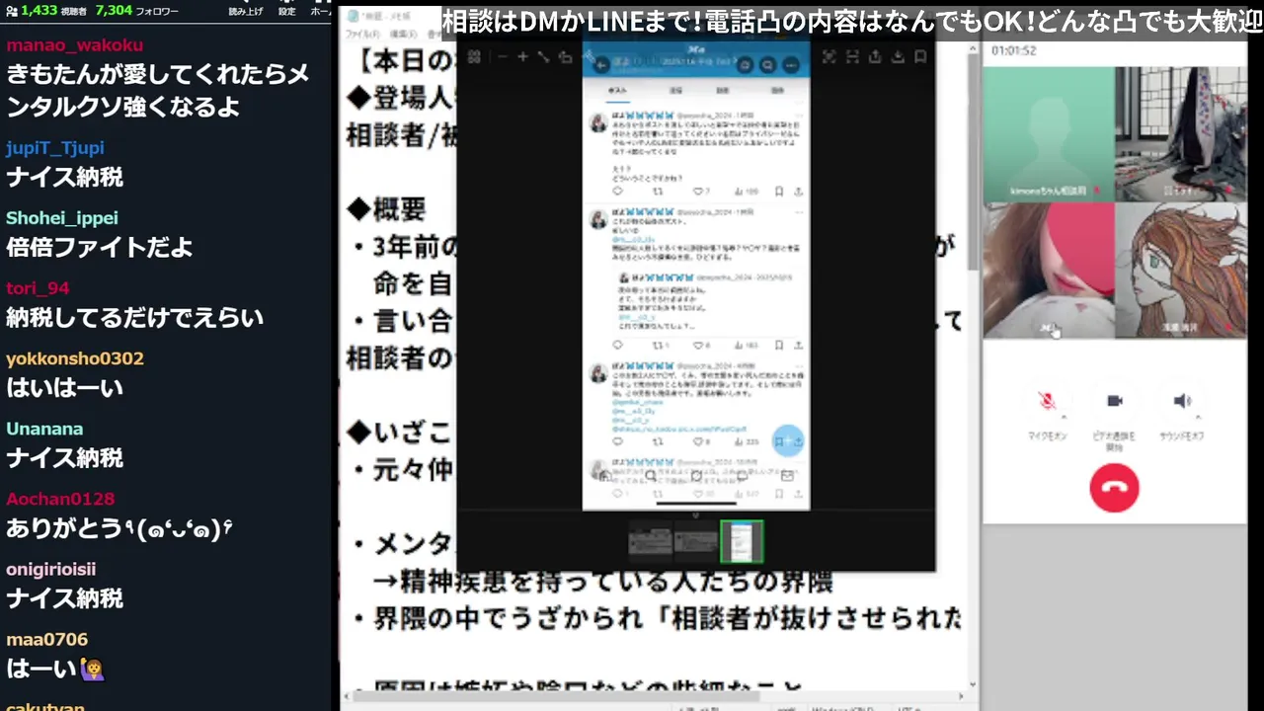Click username manao_wakoku in chat
Screen dimensions: 1264x711
(74, 45)
